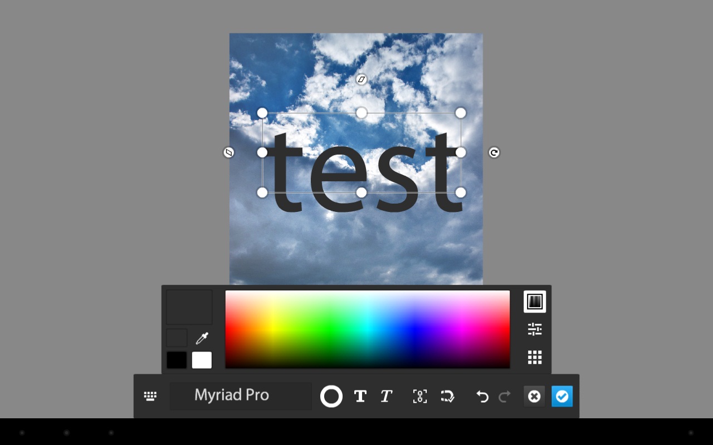Toggle the constrain proportions link icon

[x=419, y=396]
